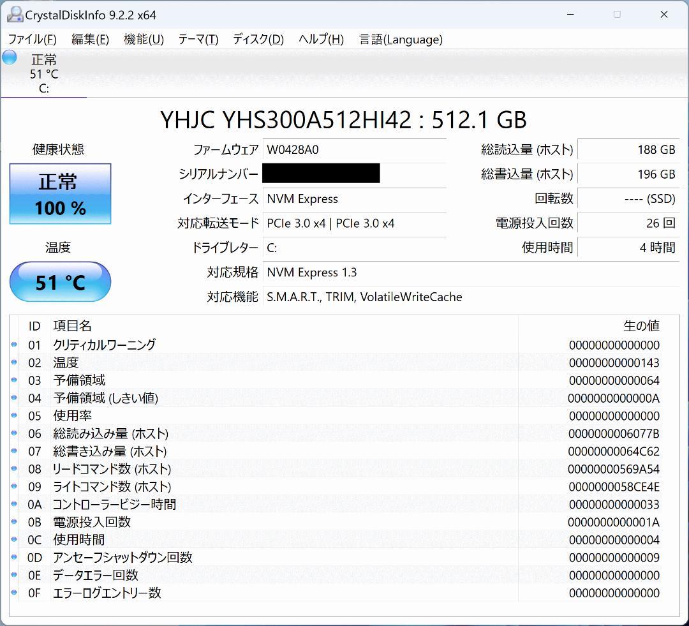Select the 温度 51°C gauge

[59, 281]
